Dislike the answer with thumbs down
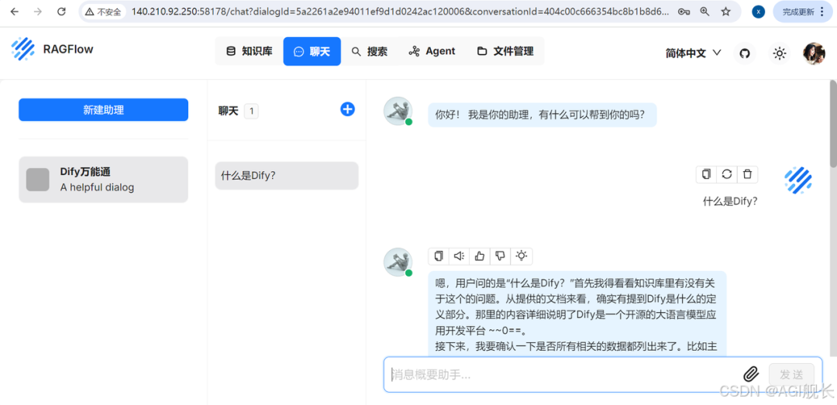Viewport: 837px width, 405px height. [x=500, y=256]
